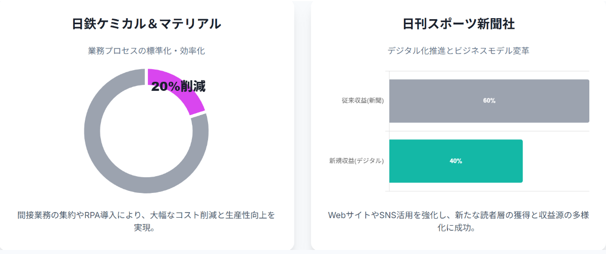Click the 新規収益(デジタル) axis label
Image resolution: width=606 pixels, height=254 pixels.
click(x=357, y=161)
